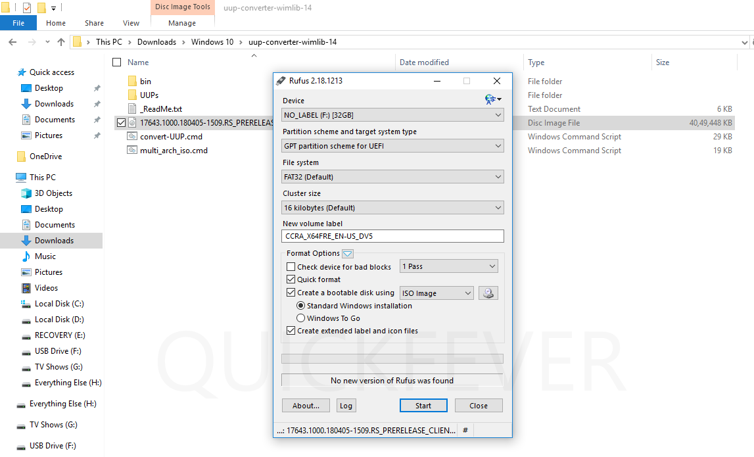Image resolution: width=754 pixels, height=457 pixels.
Task: Open Local Disk (D:) in sidebar
Action: (x=59, y=320)
